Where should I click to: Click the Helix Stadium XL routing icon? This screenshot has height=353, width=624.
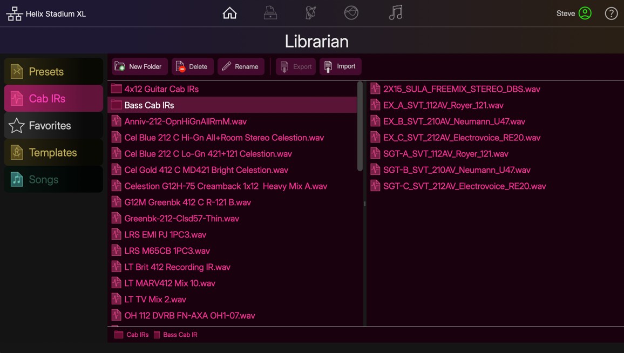pos(14,13)
